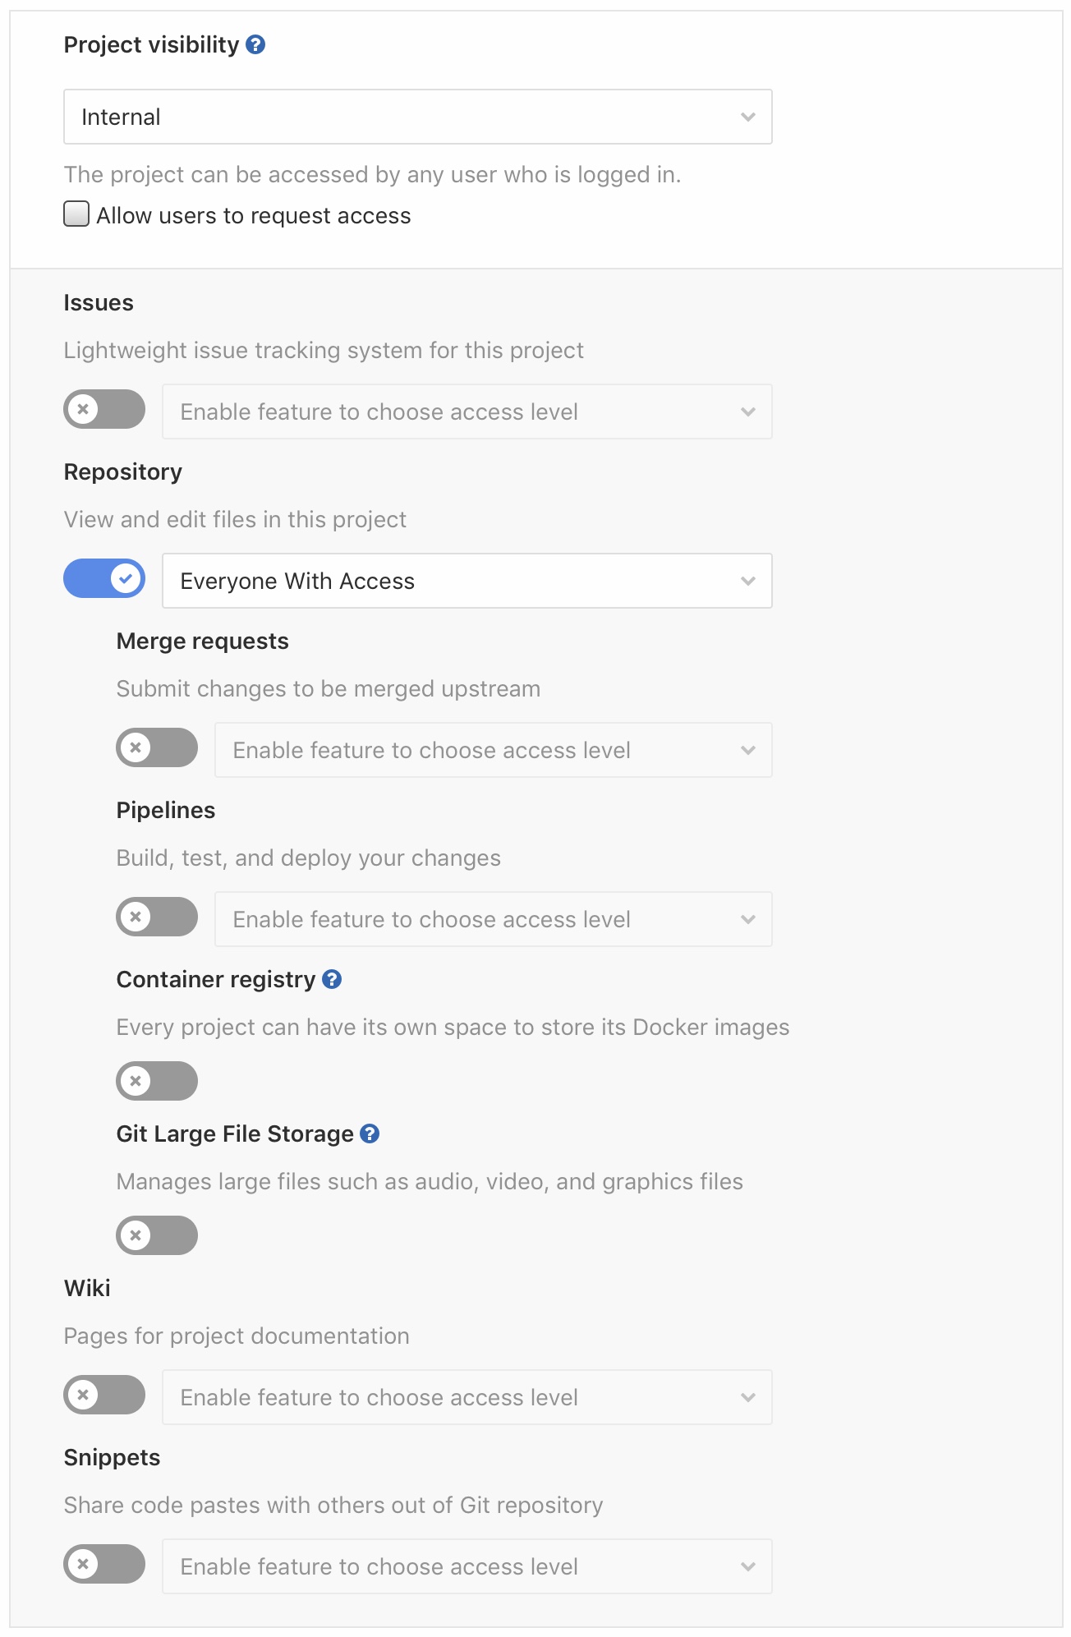Enable the Snippets toggle
The width and height of the screenshot is (1071, 1637).
103,1566
